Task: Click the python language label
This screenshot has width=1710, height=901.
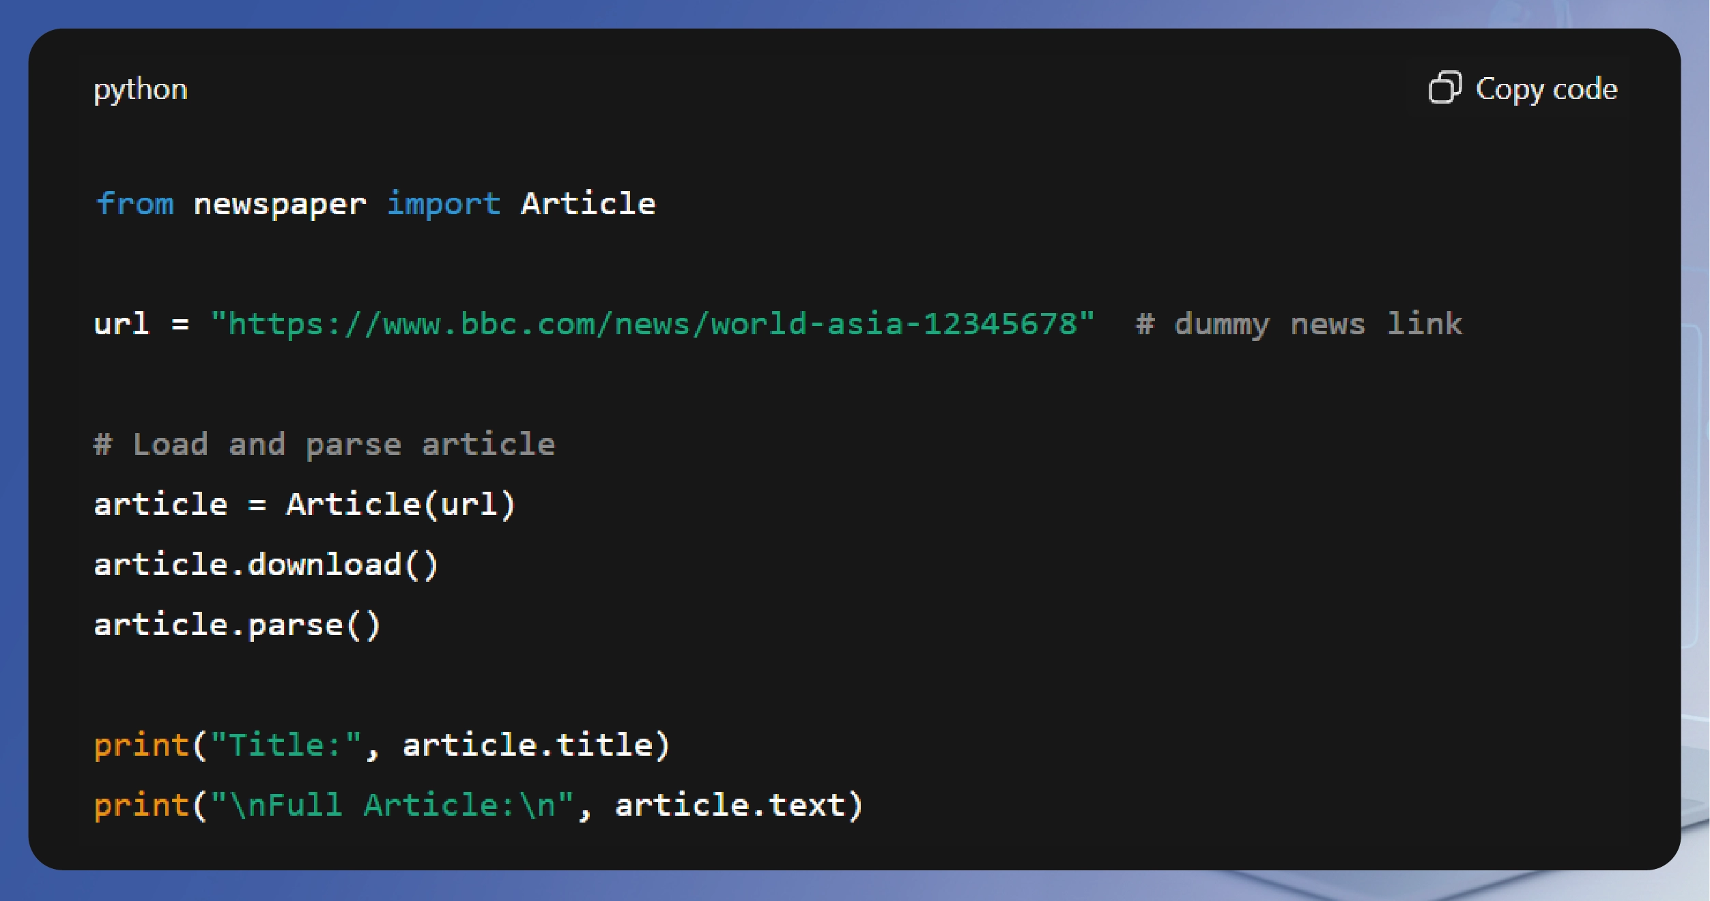Action: 141,89
